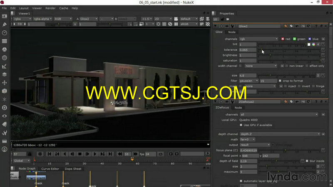Open the Global frame range dropdown
Screen dimensions: 333x187
click(x=22, y=161)
